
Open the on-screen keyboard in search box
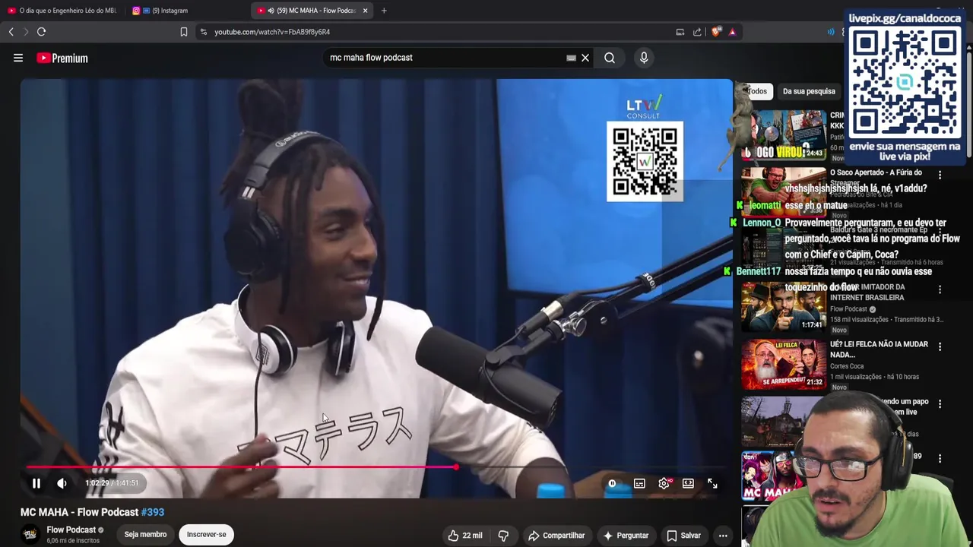[x=571, y=58]
